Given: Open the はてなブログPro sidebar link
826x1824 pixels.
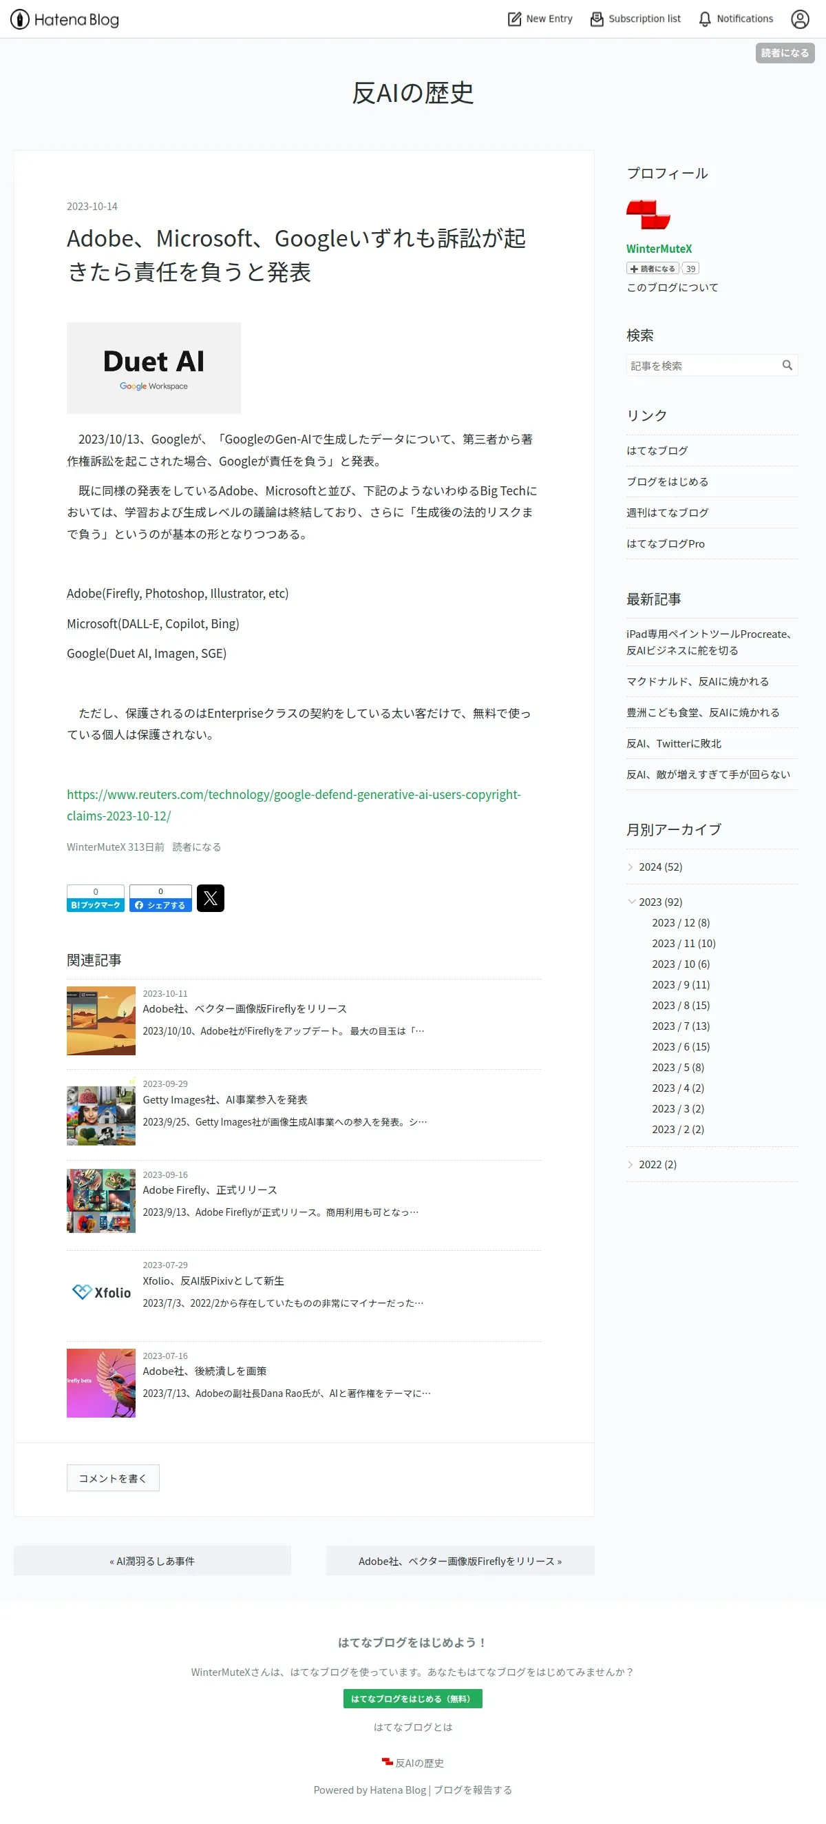Looking at the screenshot, I should (x=665, y=544).
